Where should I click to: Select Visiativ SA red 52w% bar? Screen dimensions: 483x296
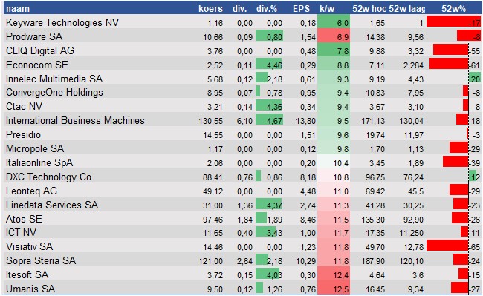tap(447, 246)
